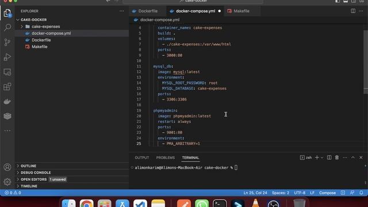368x207 pixels.
Task: Open the PROBLEMS panel tab
Action: [x=166, y=158]
